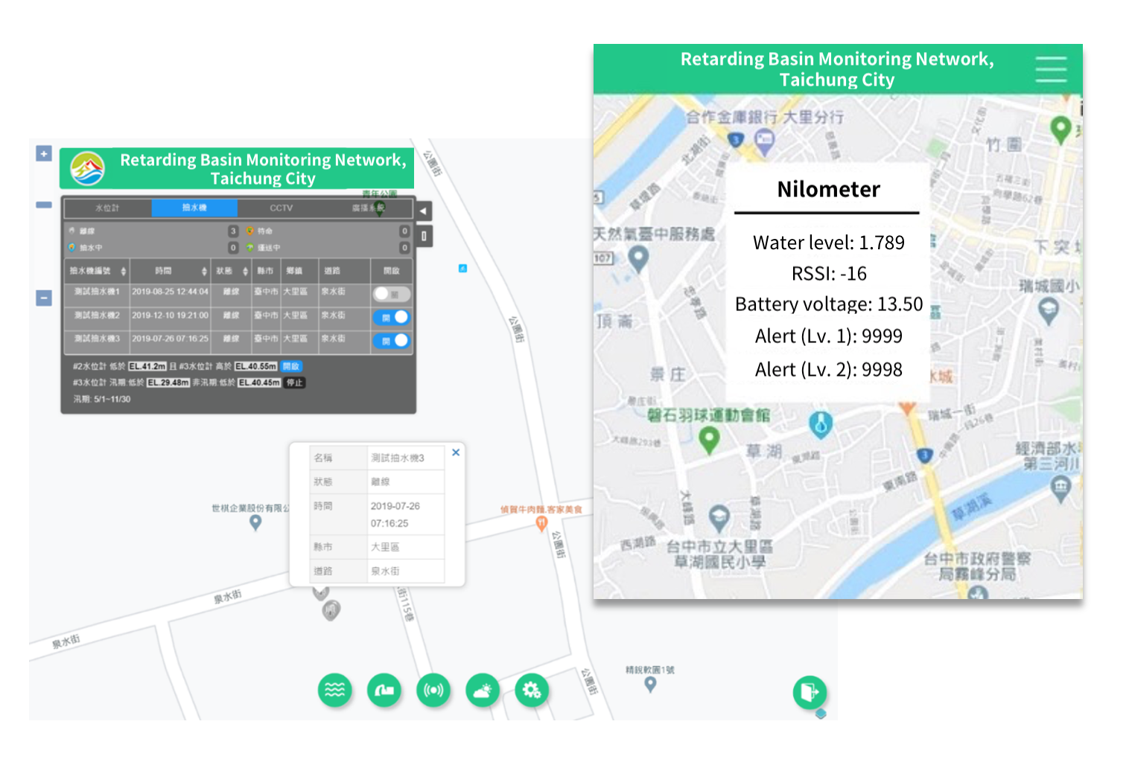
Task: Toggle the switch for 測試抽水機1
Action: click(x=391, y=293)
